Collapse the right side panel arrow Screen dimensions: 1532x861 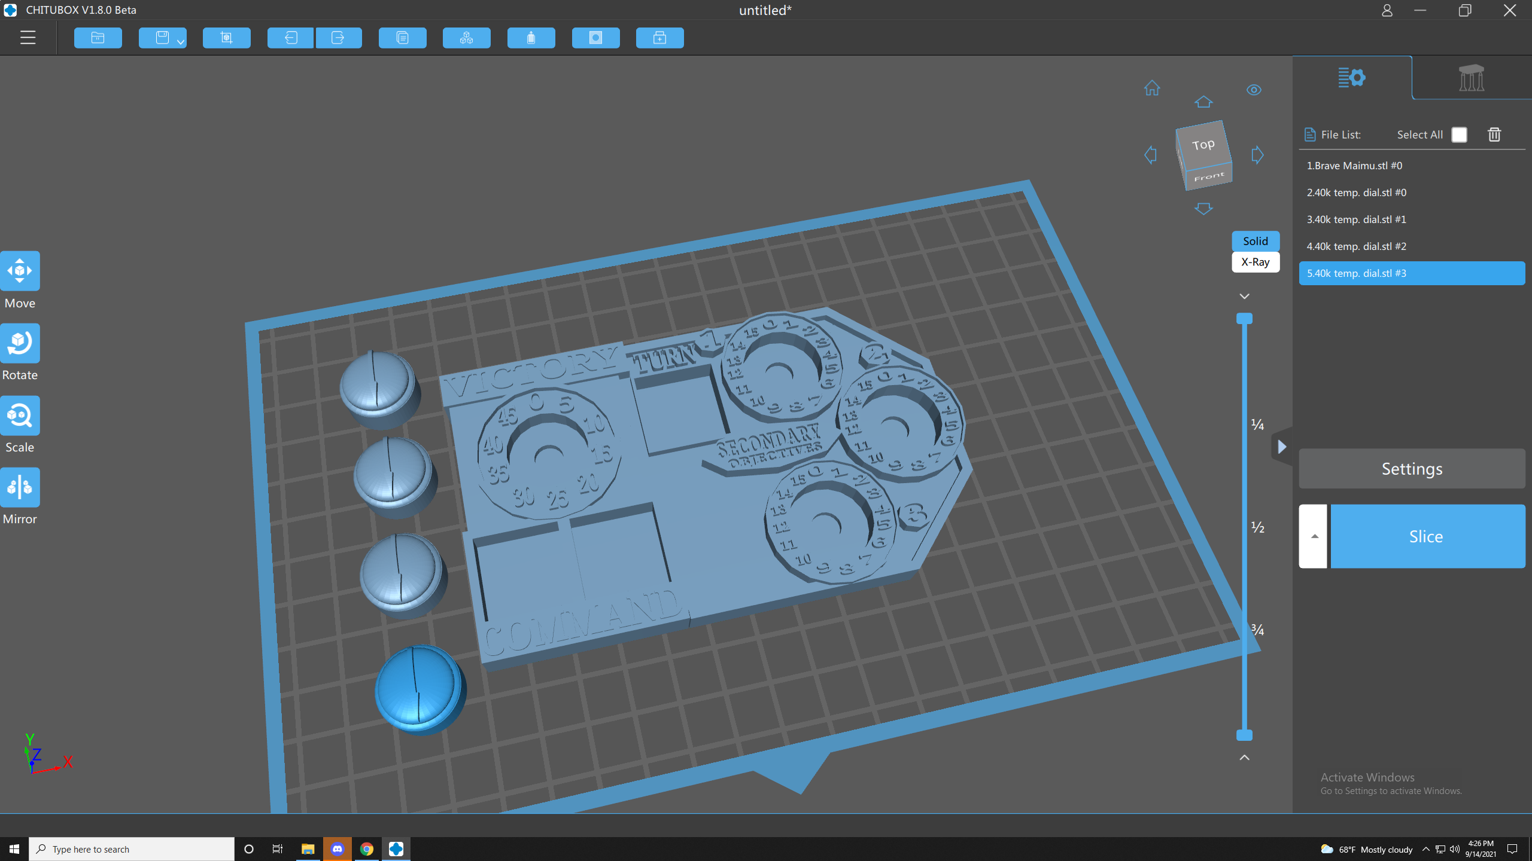tap(1281, 447)
